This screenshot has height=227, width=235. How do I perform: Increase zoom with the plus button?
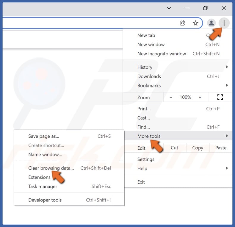pos(200,97)
